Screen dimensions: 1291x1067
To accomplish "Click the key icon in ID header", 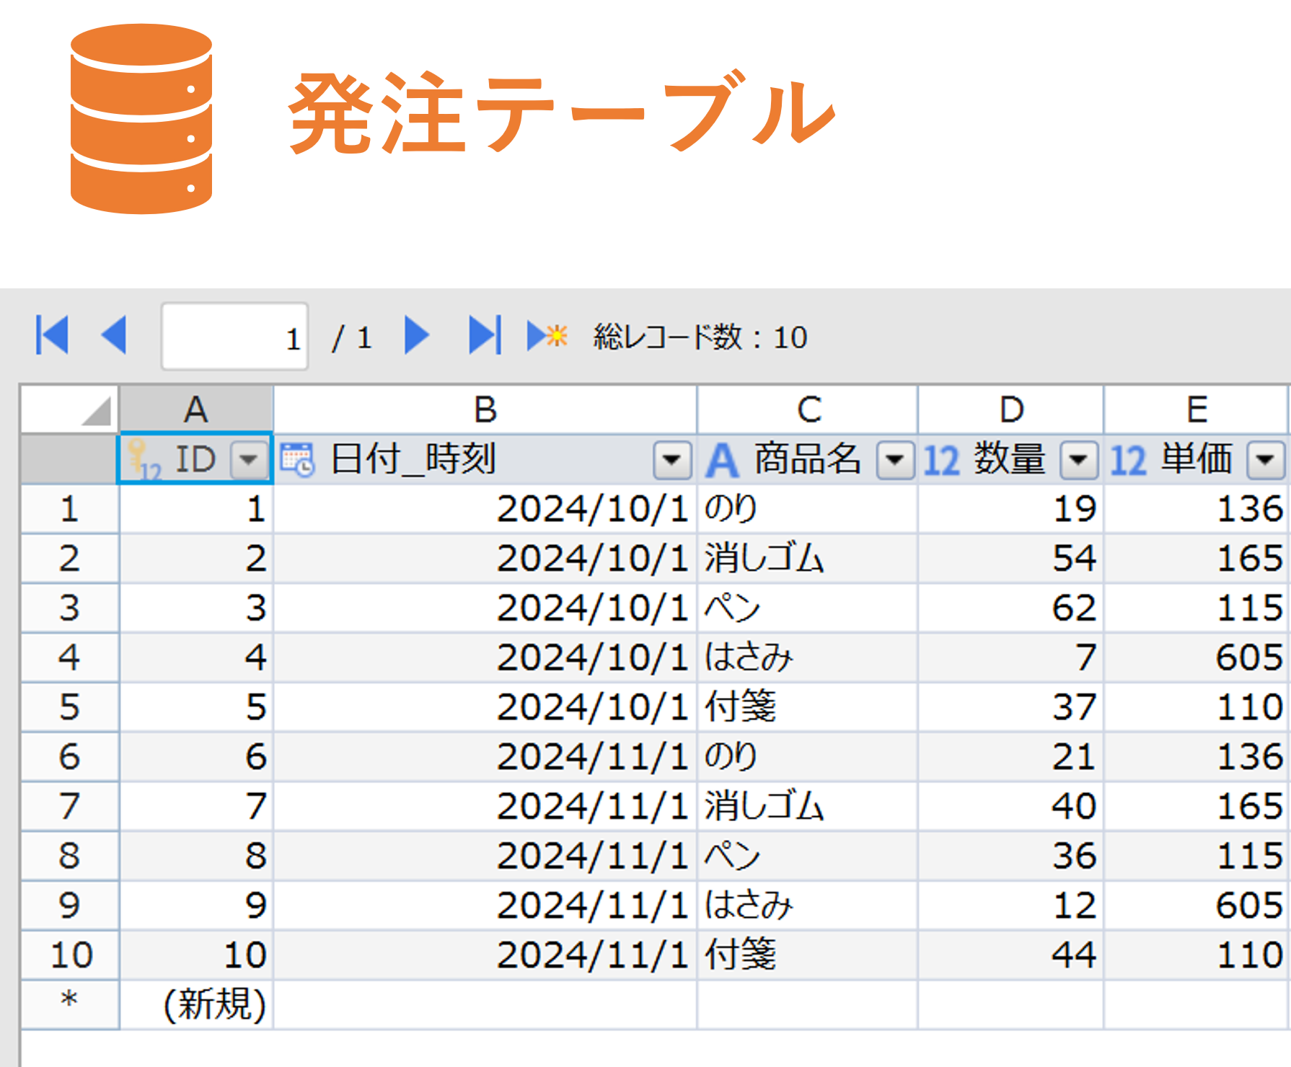I will (x=143, y=460).
